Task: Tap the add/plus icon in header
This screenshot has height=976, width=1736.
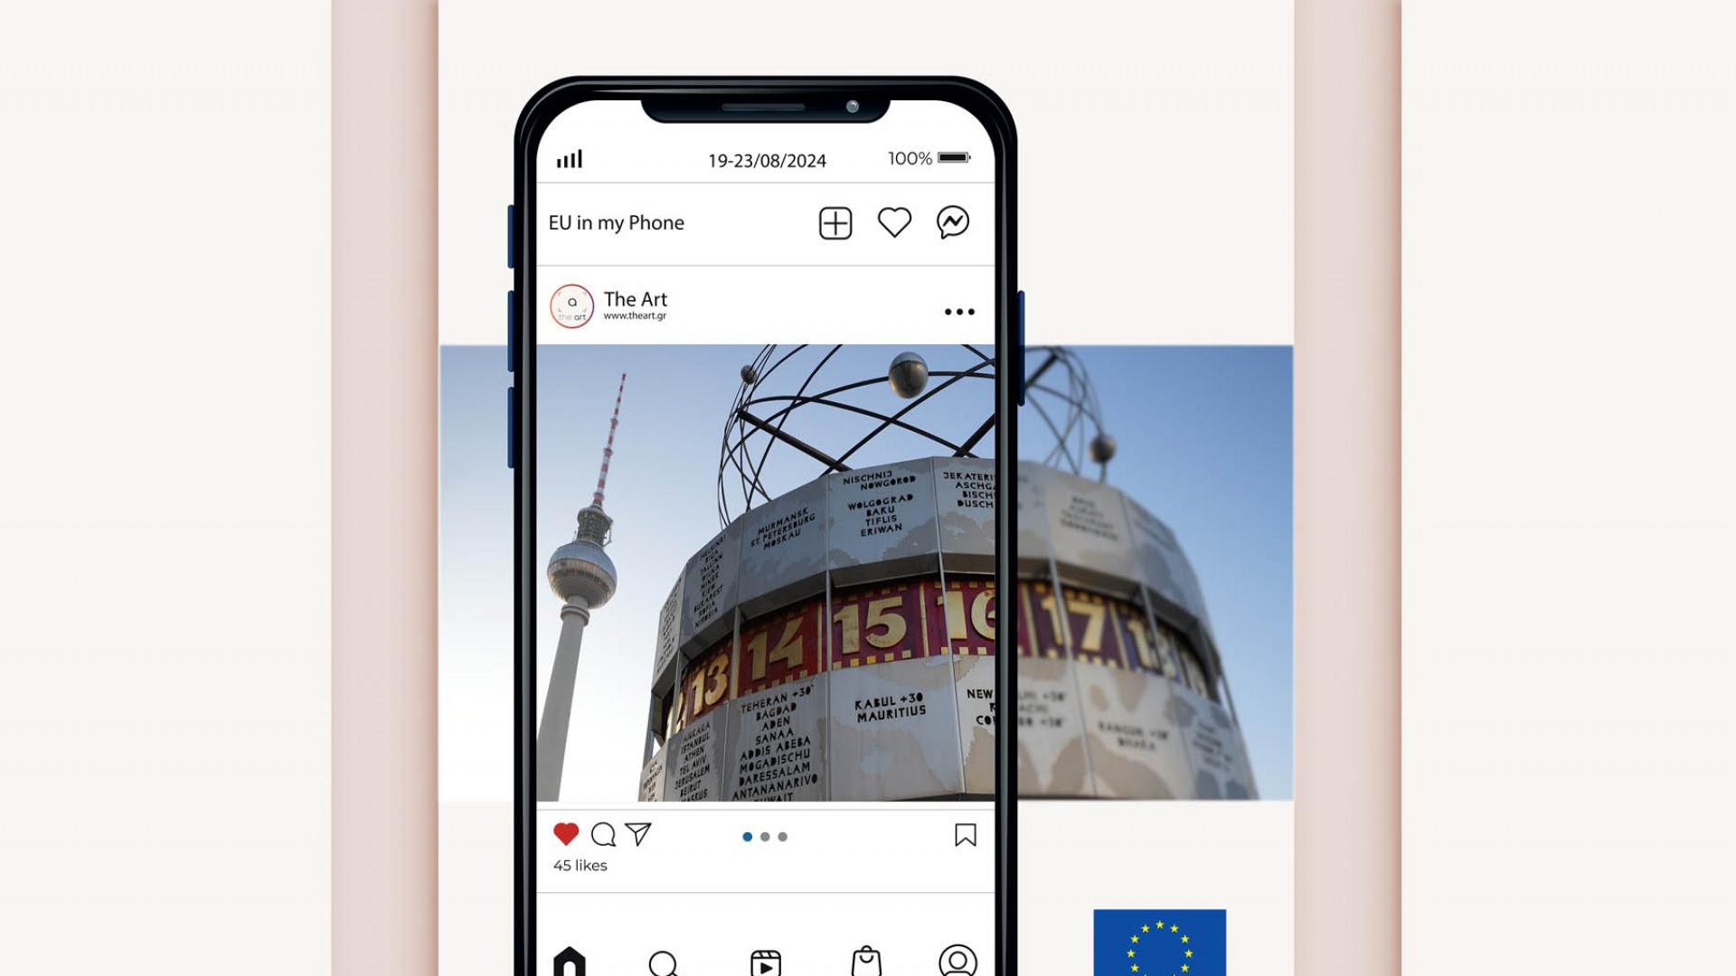Action: tap(835, 223)
